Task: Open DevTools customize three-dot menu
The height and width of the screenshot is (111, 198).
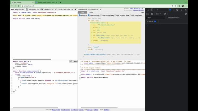Action: point(182,10)
